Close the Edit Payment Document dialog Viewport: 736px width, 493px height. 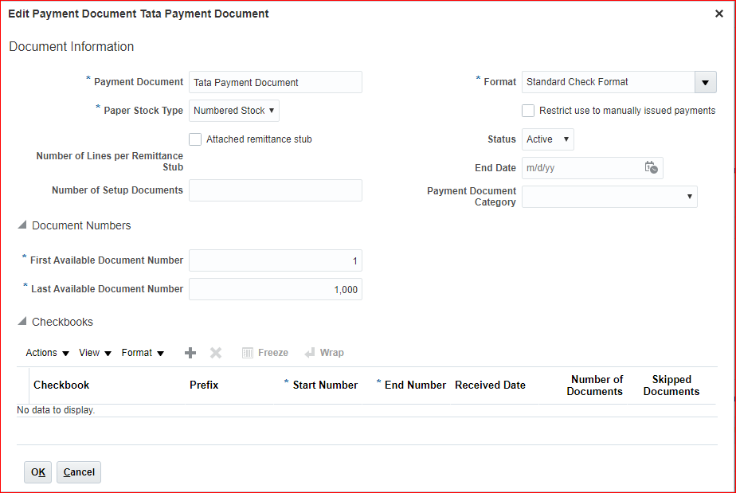click(719, 14)
